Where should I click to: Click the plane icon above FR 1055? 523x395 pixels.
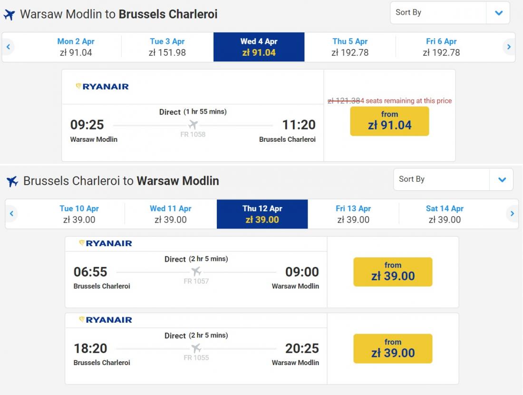[196, 348]
